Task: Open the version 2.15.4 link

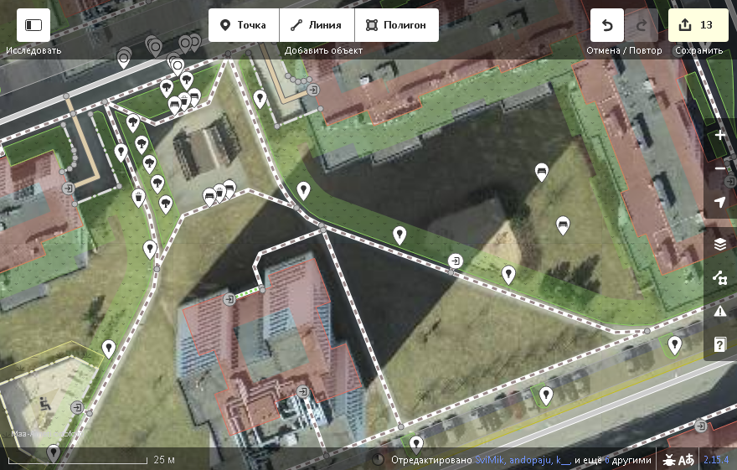Action: (x=716, y=460)
